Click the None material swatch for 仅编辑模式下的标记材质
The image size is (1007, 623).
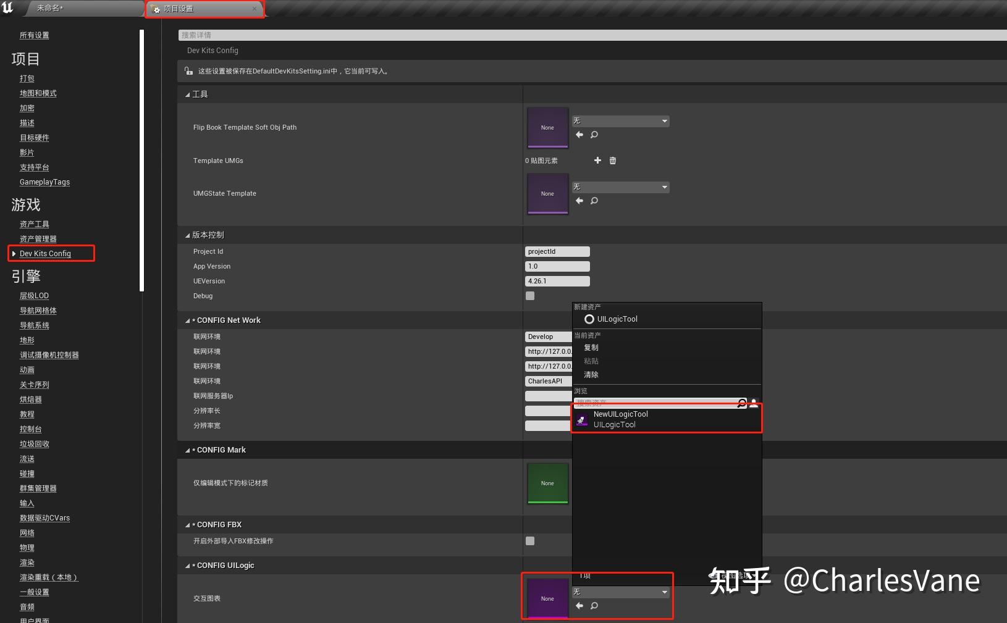click(547, 483)
